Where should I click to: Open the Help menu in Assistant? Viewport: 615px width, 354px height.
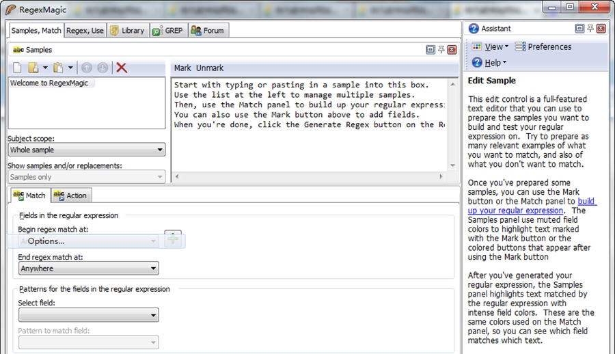click(x=489, y=62)
